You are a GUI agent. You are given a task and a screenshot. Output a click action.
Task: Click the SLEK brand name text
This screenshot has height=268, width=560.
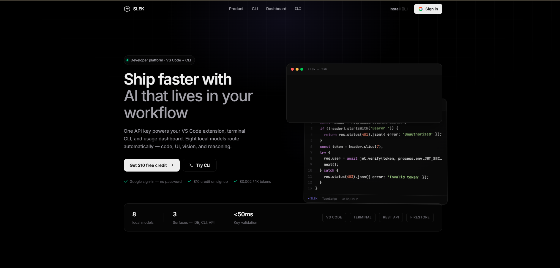pyautogui.click(x=138, y=9)
